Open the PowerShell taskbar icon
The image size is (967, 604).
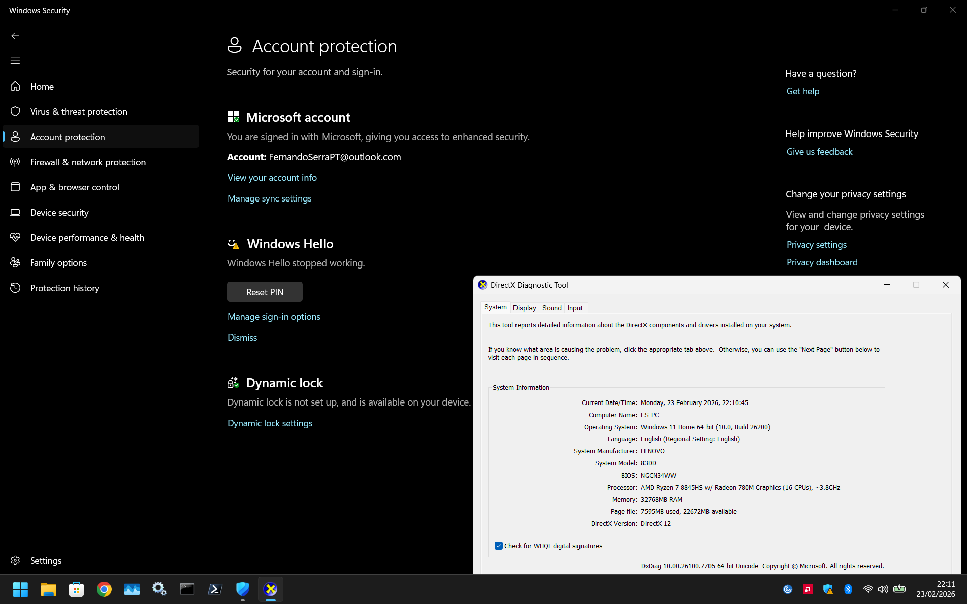pyautogui.click(x=215, y=589)
